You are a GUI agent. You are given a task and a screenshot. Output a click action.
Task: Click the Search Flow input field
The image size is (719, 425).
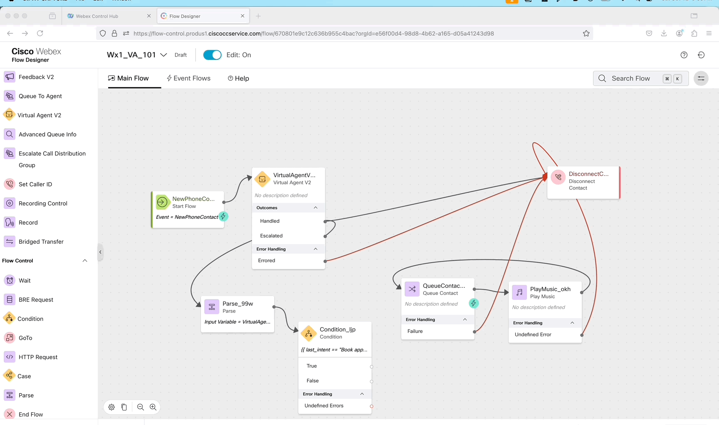click(x=630, y=79)
